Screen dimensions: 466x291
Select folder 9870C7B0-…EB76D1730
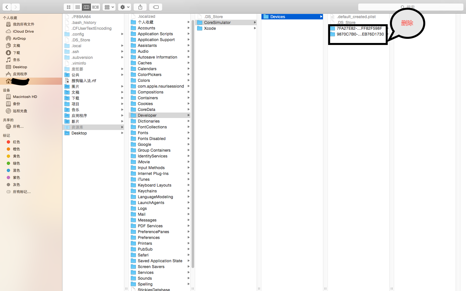click(x=359, y=34)
